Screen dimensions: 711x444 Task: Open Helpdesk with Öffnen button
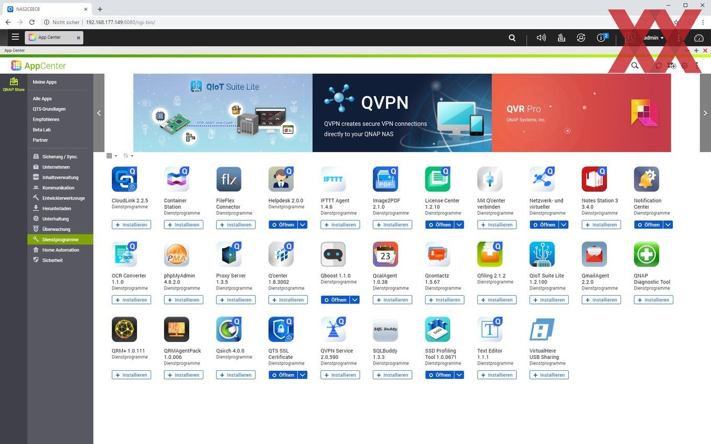point(283,225)
